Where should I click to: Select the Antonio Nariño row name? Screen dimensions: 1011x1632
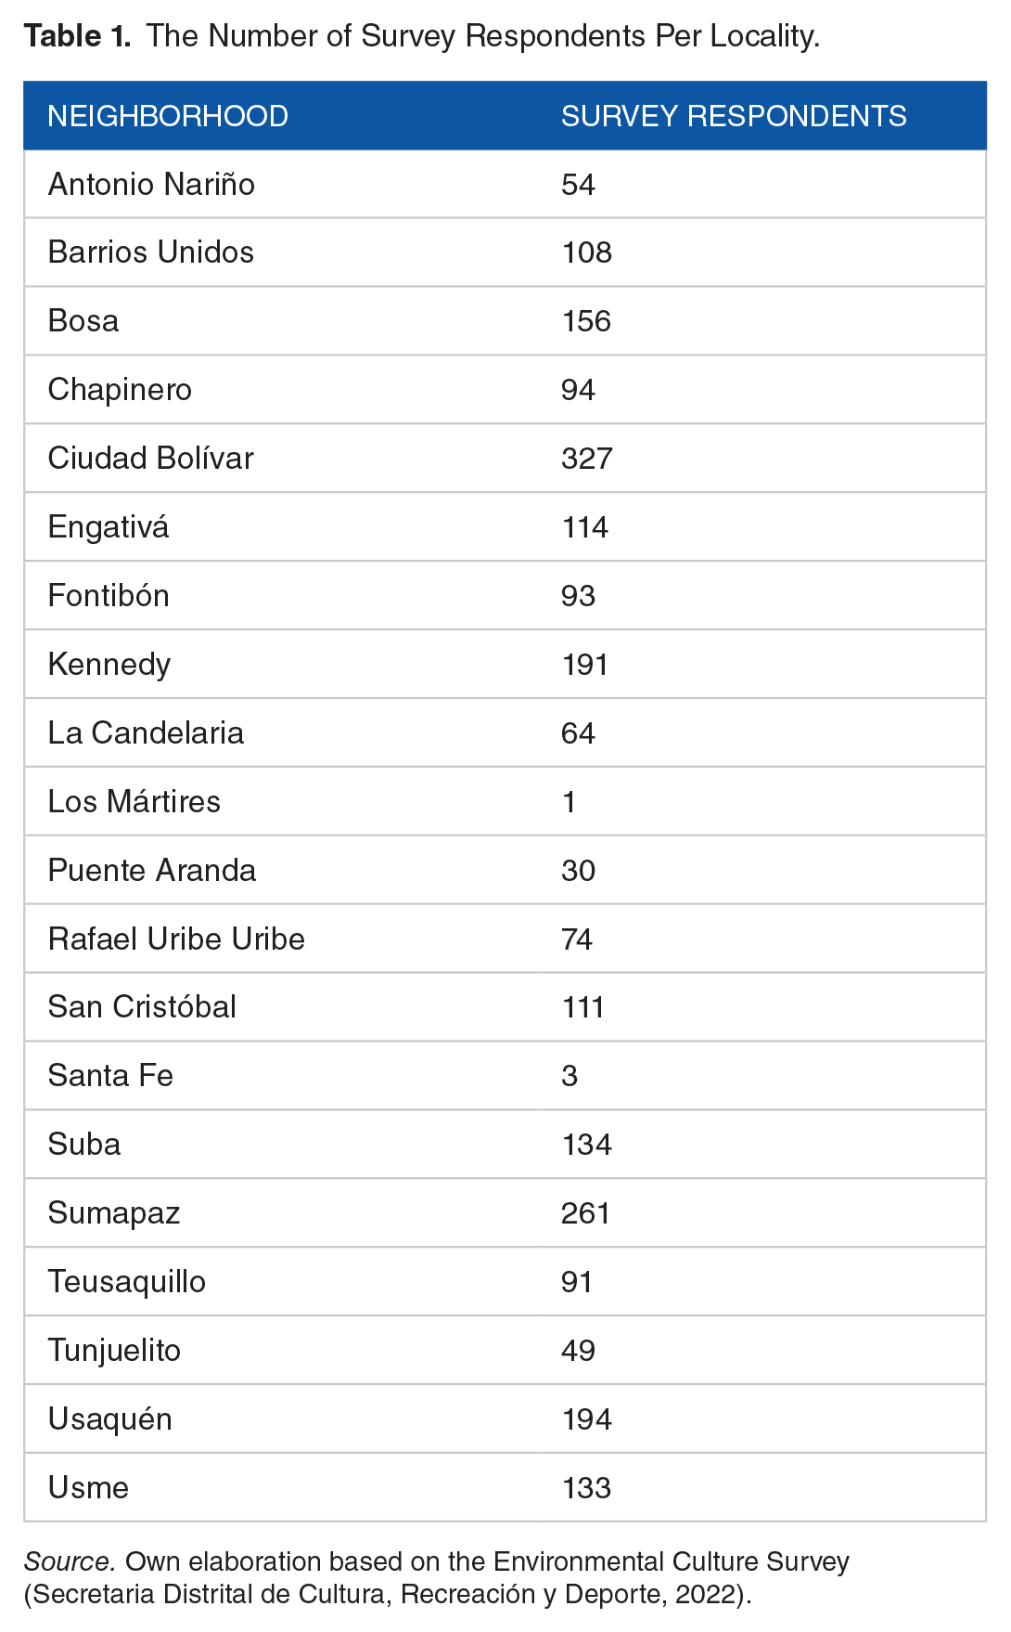click(x=151, y=185)
